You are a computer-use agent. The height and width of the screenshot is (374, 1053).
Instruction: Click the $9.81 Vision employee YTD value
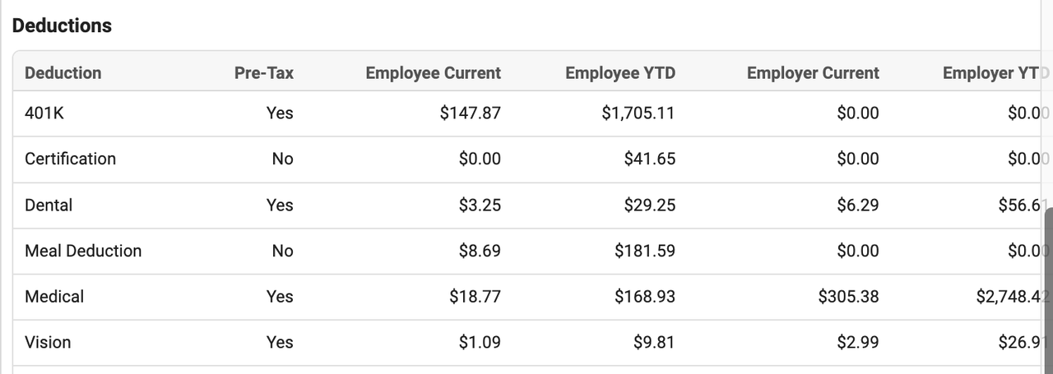tap(654, 343)
